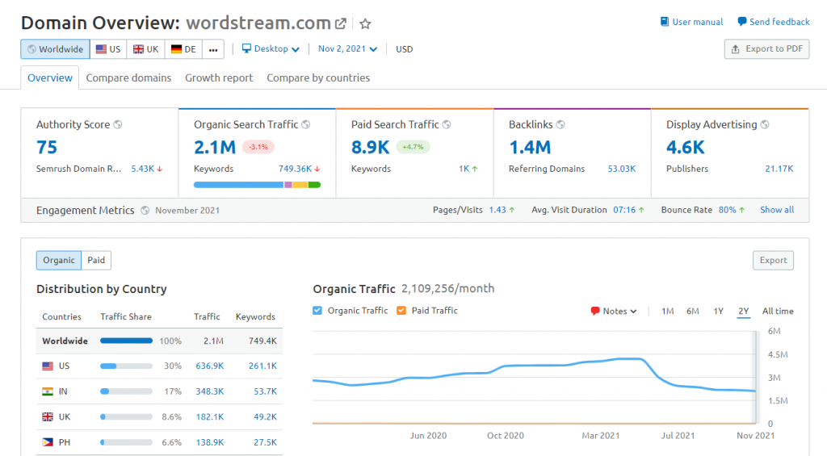Image resolution: width=827 pixels, height=456 pixels.
Task: Click the Bounce Rate up arrow
Action: pos(742,210)
